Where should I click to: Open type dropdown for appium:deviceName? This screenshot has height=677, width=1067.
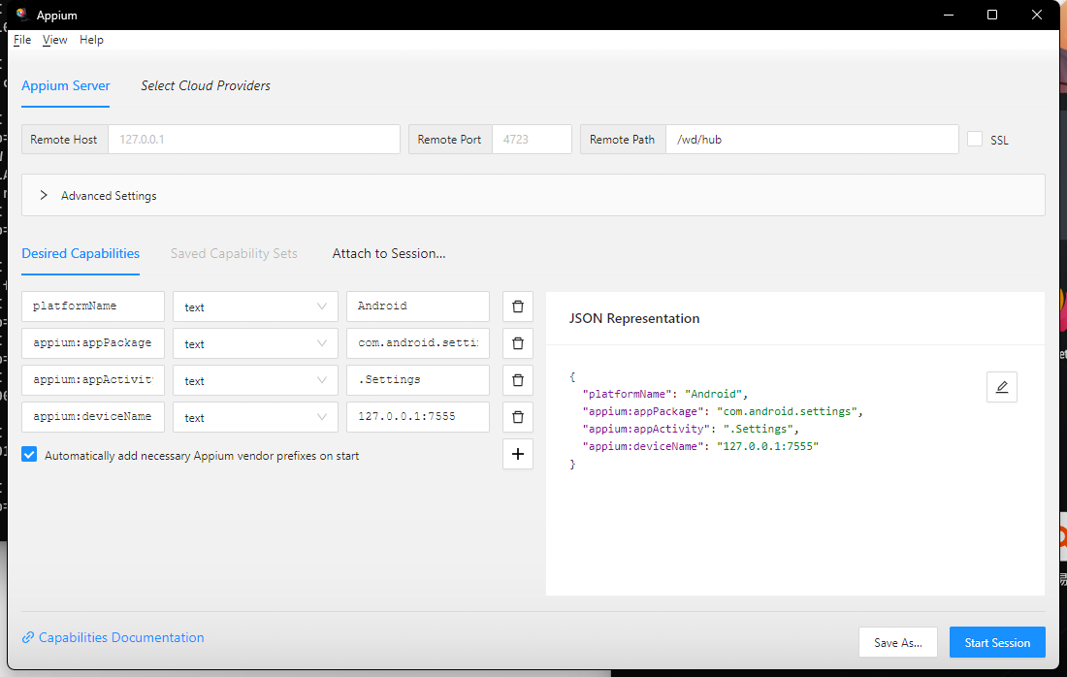255,416
